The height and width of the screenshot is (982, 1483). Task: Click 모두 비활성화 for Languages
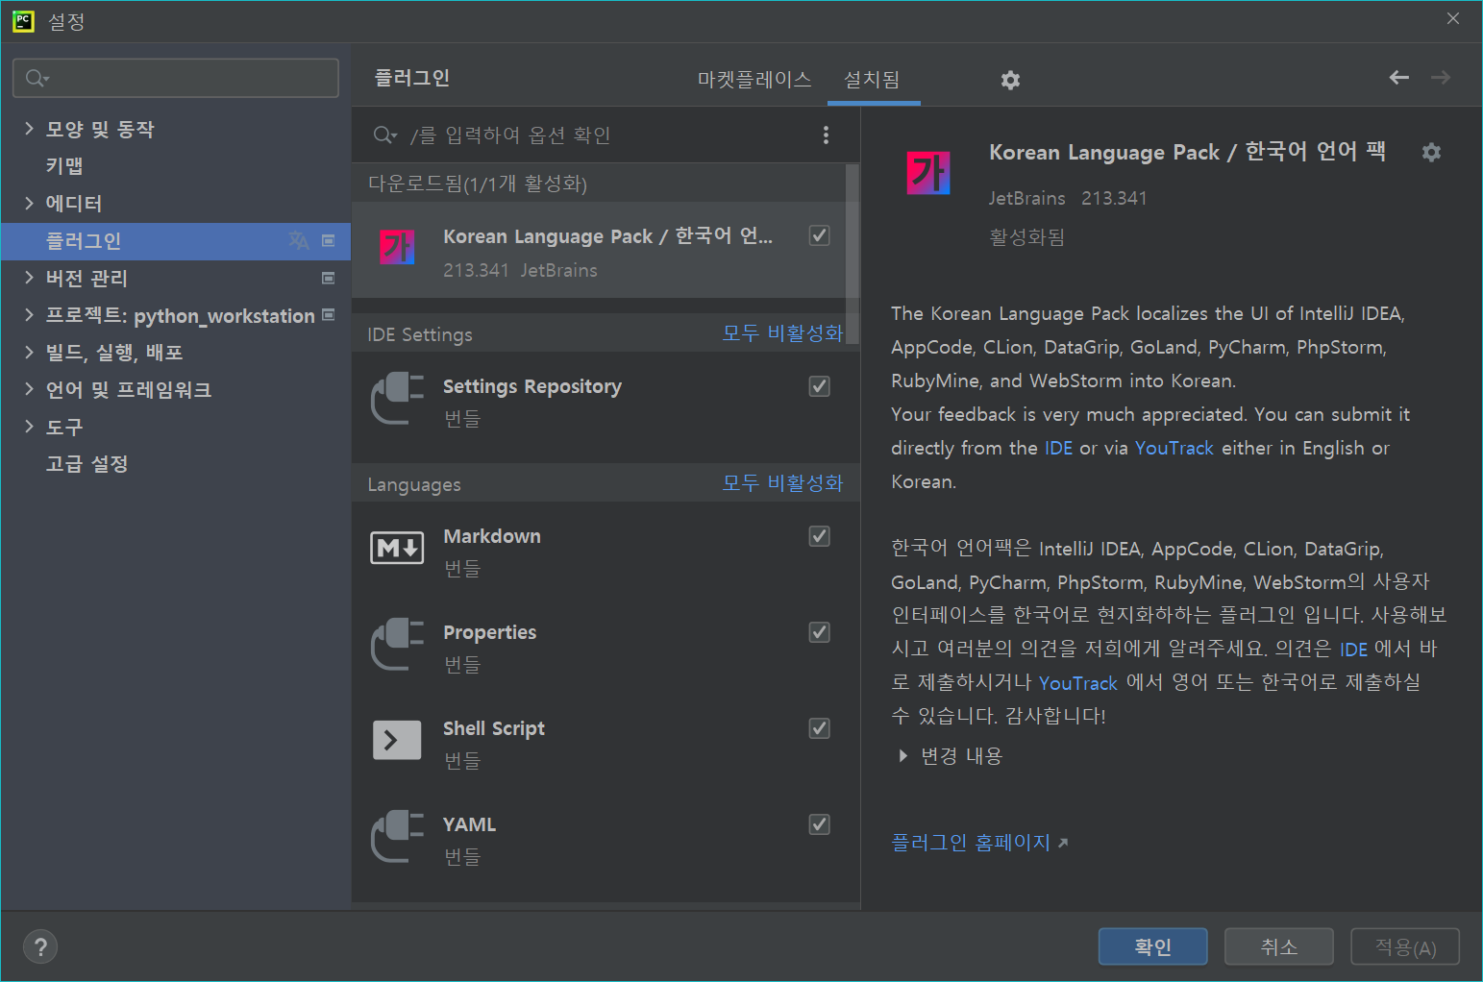(782, 483)
